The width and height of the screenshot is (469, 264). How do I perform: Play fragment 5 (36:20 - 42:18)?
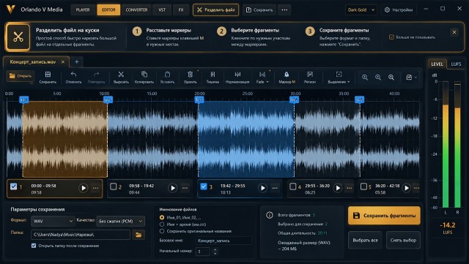[406, 188]
